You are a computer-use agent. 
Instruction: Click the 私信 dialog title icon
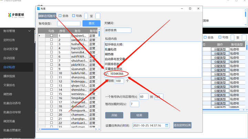[39, 8]
